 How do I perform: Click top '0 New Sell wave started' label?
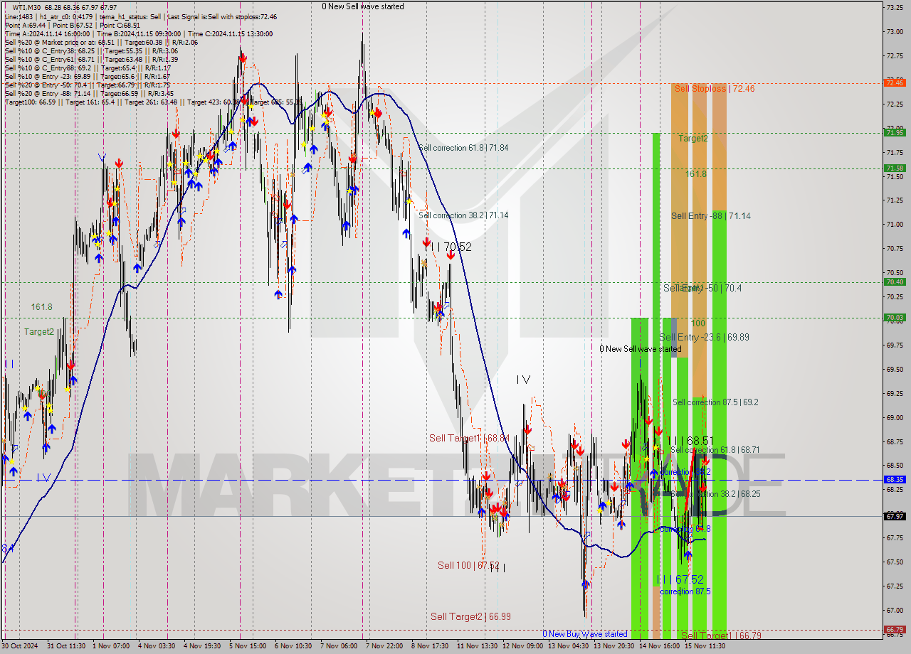(x=363, y=6)
